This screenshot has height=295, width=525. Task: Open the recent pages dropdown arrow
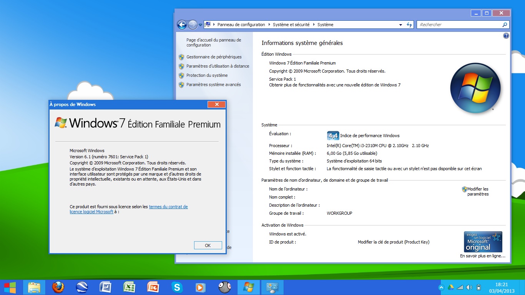coord(200,25)
